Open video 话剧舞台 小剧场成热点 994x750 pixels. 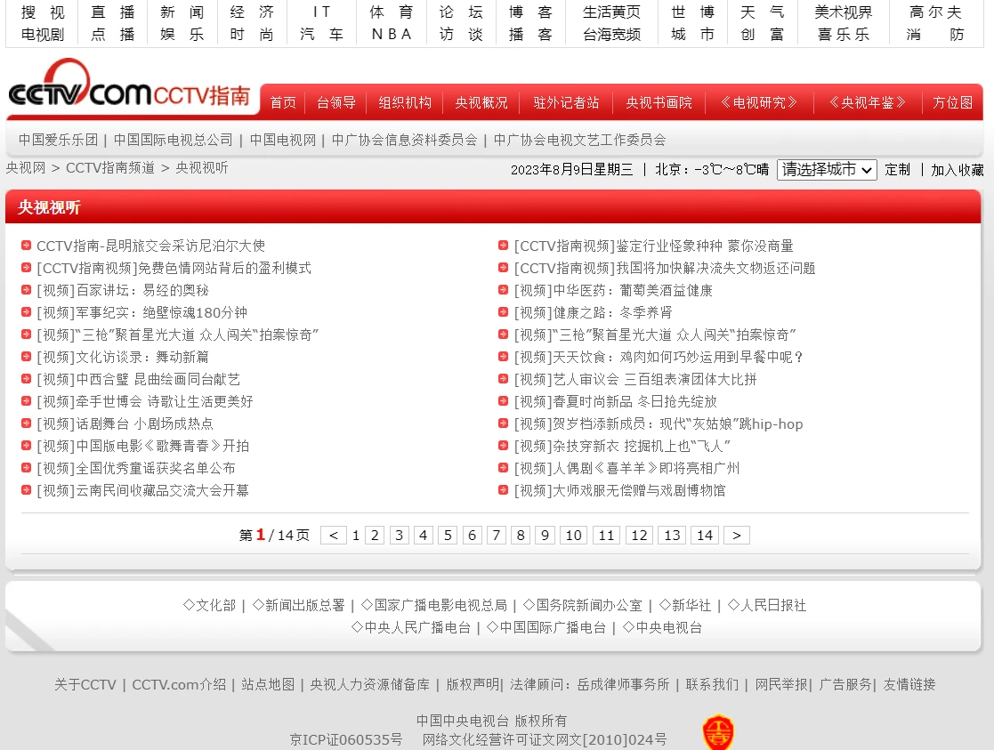(125, 423)
